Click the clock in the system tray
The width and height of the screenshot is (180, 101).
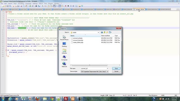(x=174, y=99)
